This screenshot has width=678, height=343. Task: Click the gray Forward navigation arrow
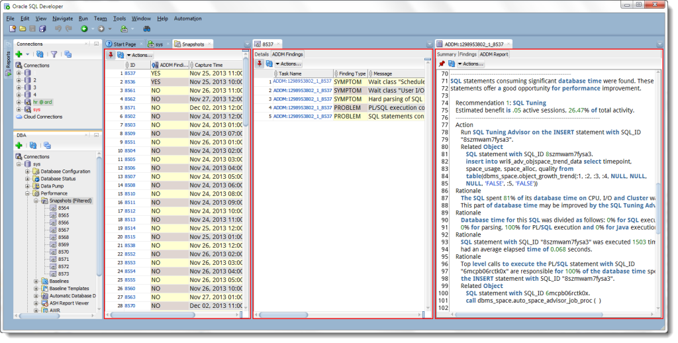pyautogui.click(x=101, y=28)
